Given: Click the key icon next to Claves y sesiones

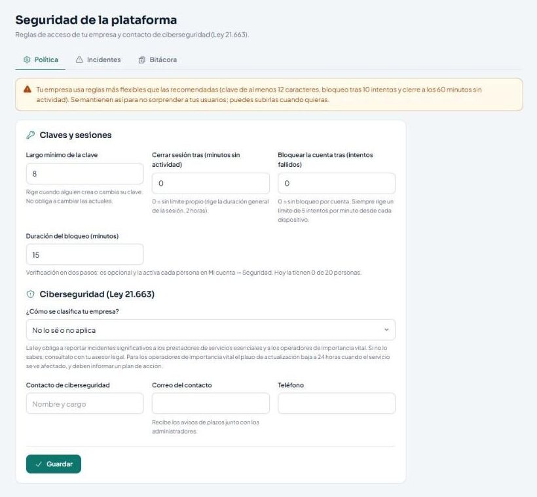Looking at the screenshot, I should (31, 135).
